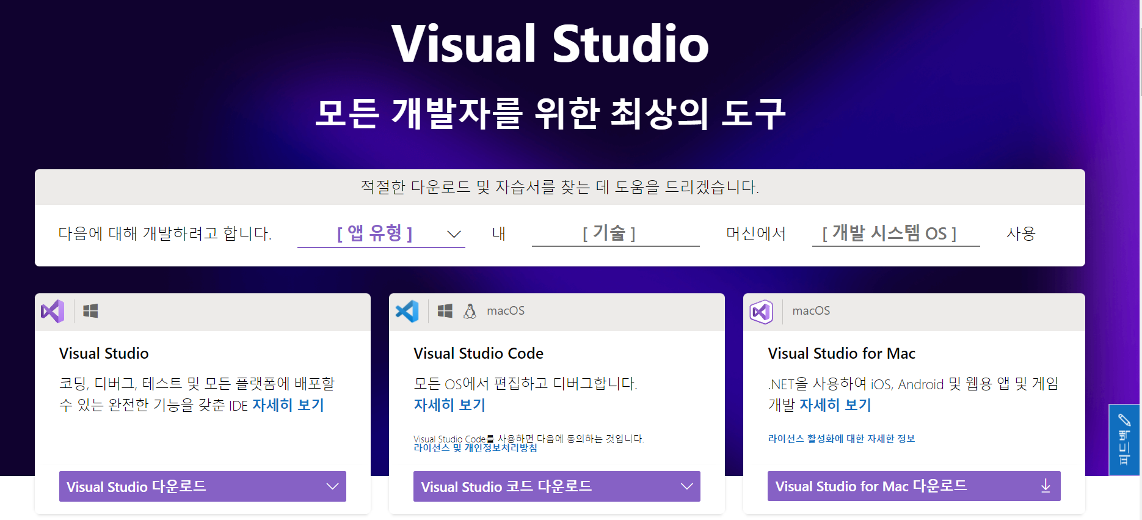
Task: Click Windows icon in Visual Studio Code card
Action: [x=445, y=311]
